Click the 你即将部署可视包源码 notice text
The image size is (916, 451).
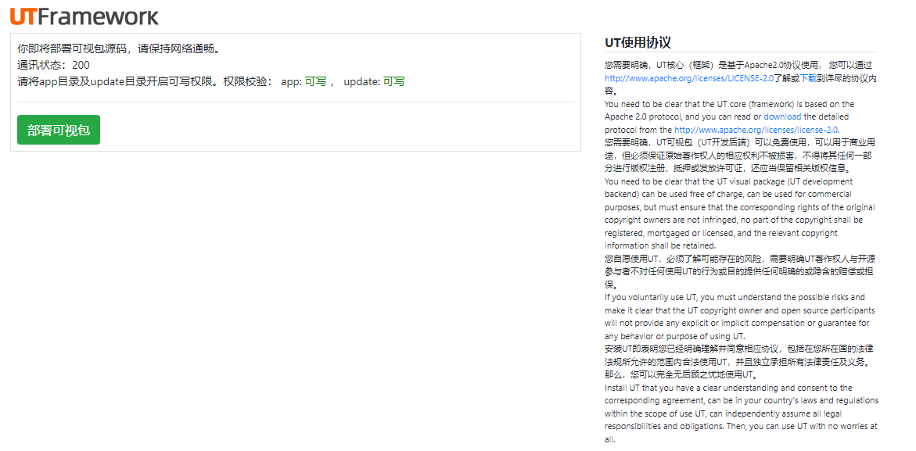(x=117, y=48)
